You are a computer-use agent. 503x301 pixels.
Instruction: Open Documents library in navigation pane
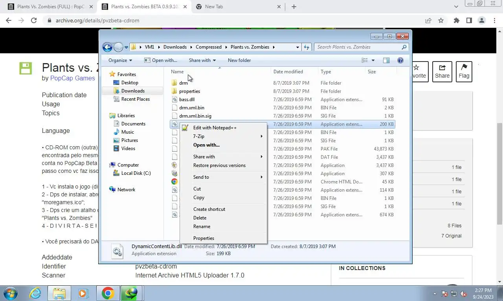pos(133,124)
